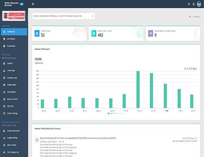Viewport: 204px width, 157px height.
Task: Click the total visitors number 15290
Action: (x=38, y=59)
